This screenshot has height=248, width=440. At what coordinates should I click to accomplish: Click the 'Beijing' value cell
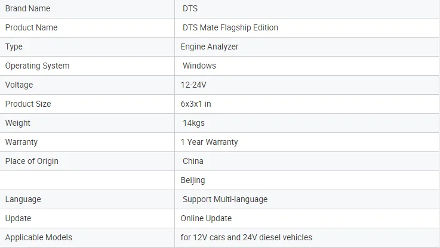[x=307, y=180]
